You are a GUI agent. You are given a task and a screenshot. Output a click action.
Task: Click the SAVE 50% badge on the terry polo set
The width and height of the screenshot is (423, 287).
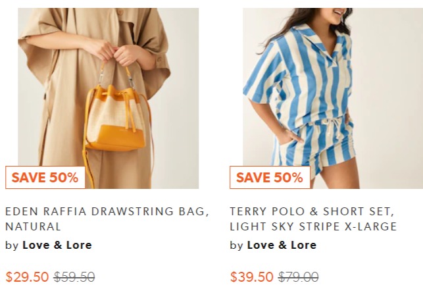coord(270,177)
